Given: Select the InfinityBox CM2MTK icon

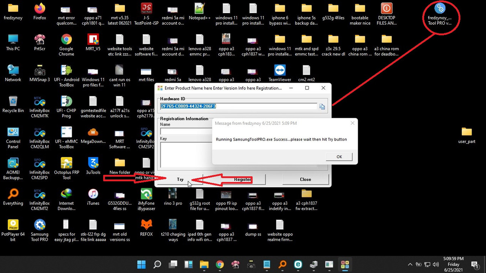Looking at the screenshot, I should (39, 107).
